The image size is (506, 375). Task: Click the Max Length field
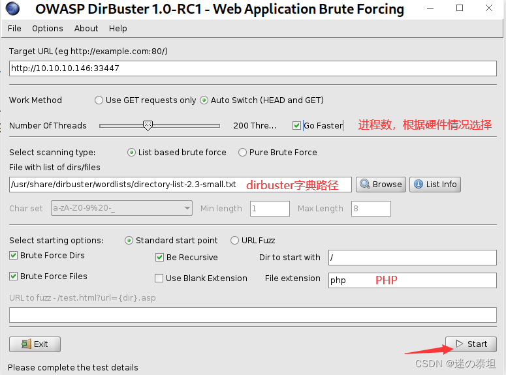click(x=371, y=209)
